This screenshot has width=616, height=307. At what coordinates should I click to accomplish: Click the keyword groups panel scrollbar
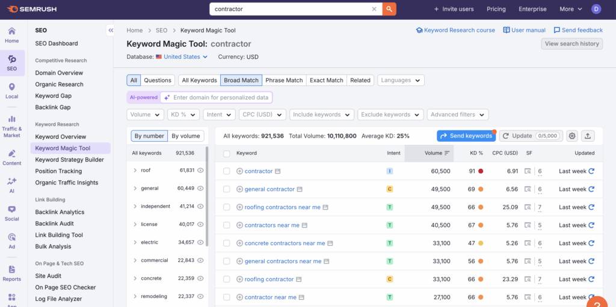pyautogui.click(x=207, y=196)
